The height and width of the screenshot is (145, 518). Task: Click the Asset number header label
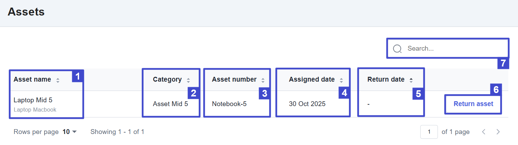(234, 80)
